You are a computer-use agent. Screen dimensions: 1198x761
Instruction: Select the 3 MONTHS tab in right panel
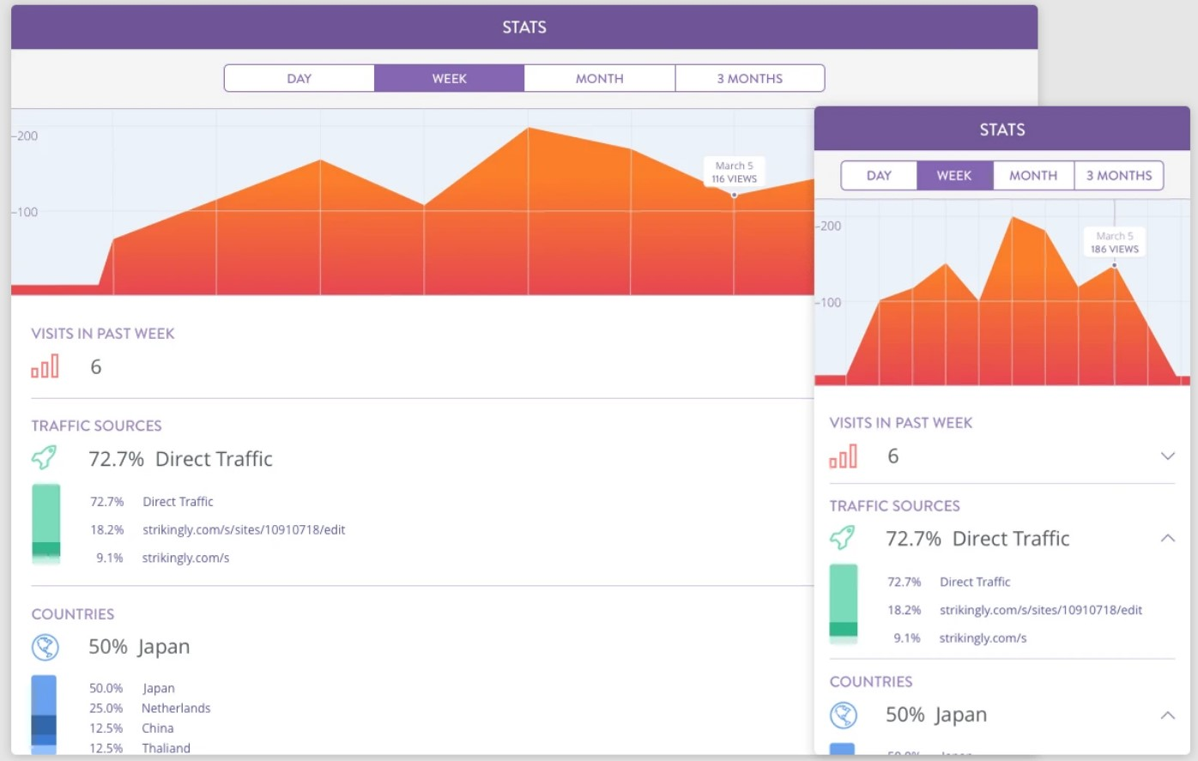(1119, 175)
